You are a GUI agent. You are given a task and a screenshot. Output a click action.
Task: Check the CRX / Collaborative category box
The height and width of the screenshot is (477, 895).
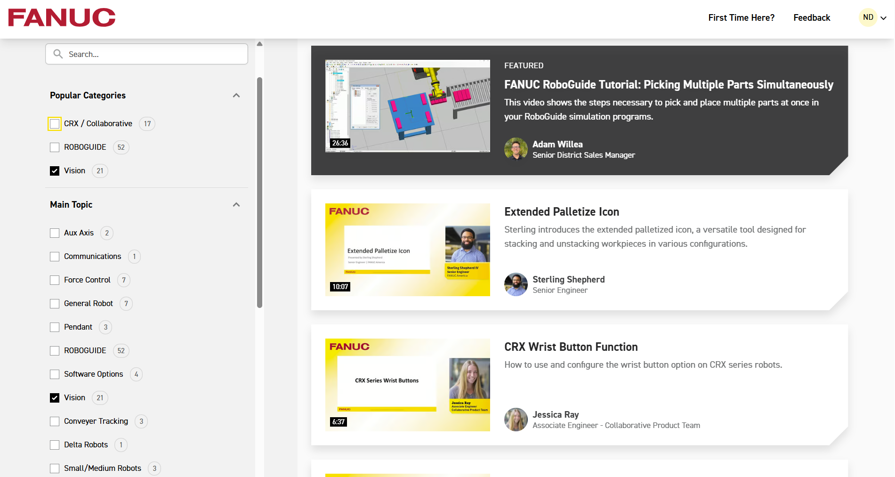tap(55, 124)
